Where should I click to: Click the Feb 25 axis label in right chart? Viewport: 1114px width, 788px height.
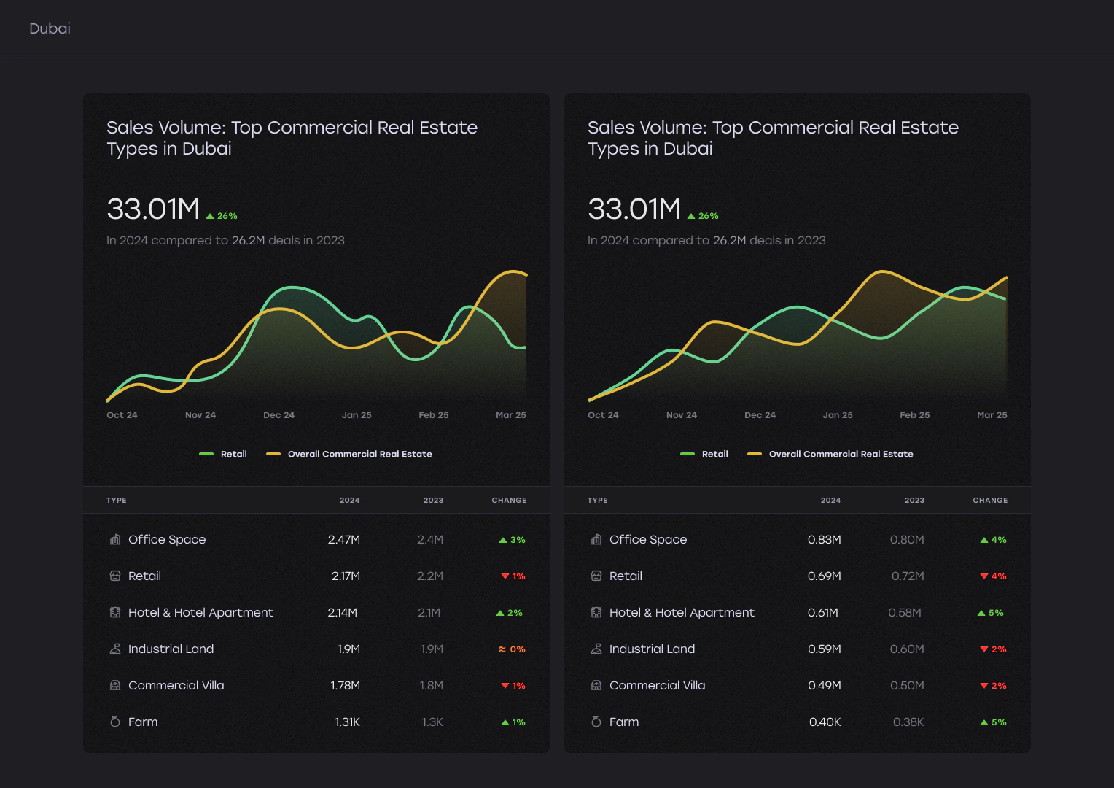pyautogui.click(x=914, y=414)
